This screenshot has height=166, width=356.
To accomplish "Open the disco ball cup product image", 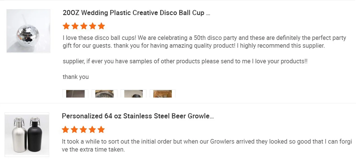I will point(28,31).
